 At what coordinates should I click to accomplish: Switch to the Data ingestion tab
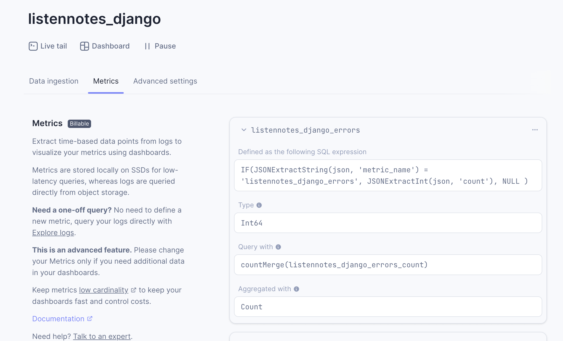tap(54, 81)
